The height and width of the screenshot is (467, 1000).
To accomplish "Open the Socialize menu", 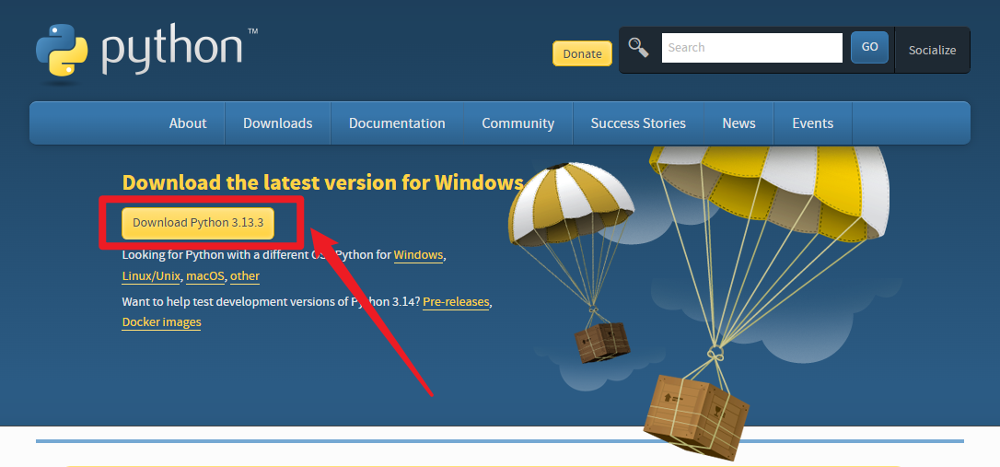I will click(x=932, y=51).
